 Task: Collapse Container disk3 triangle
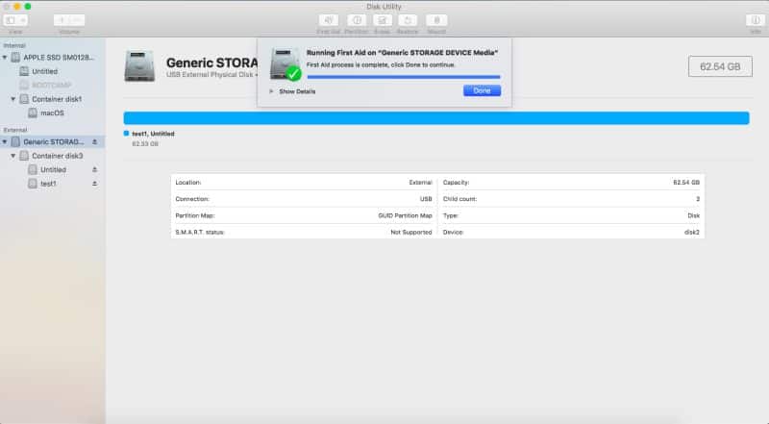click(x=13, y=156)
